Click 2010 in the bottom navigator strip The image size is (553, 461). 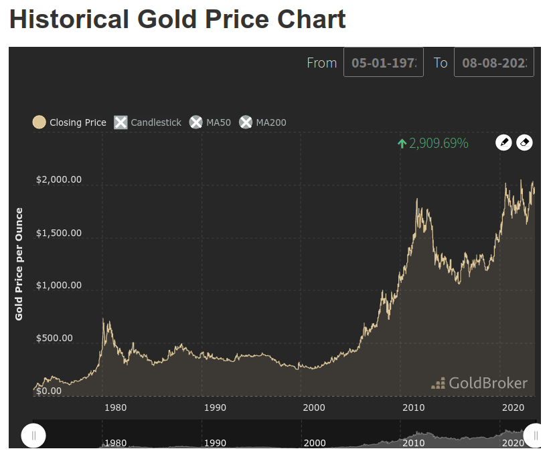[x=414, y=443]
